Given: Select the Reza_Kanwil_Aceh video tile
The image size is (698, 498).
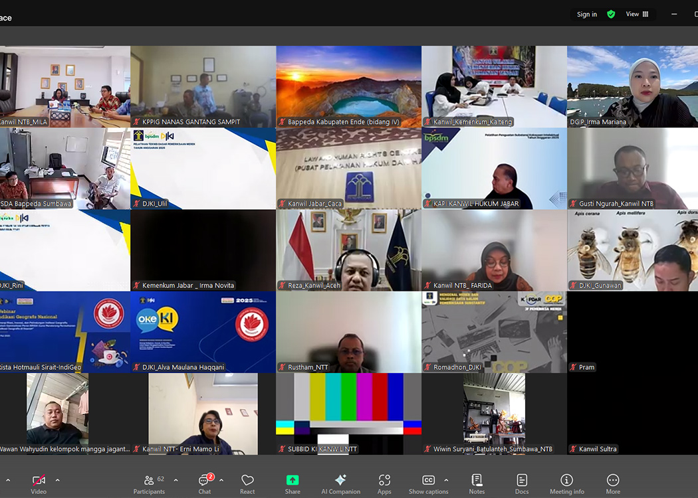Looking at the screenshot, I should coord(348,250).
